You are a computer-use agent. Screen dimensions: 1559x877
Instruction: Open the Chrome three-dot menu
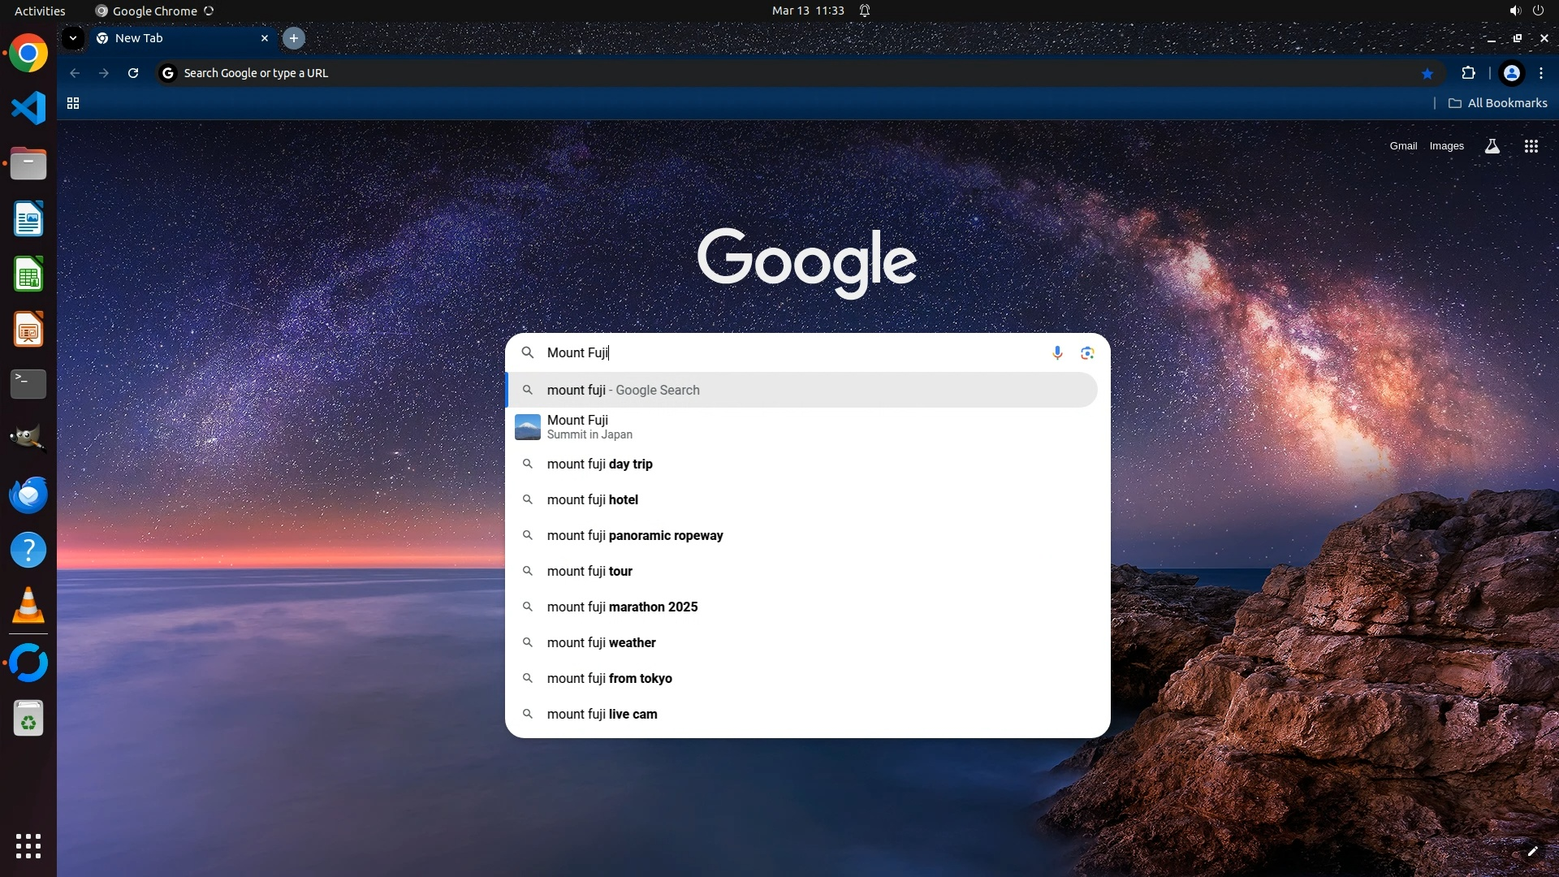point(1541,73)
